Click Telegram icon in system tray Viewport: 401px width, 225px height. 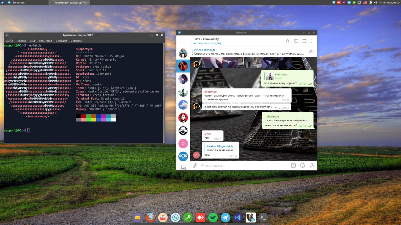(349, 2)
